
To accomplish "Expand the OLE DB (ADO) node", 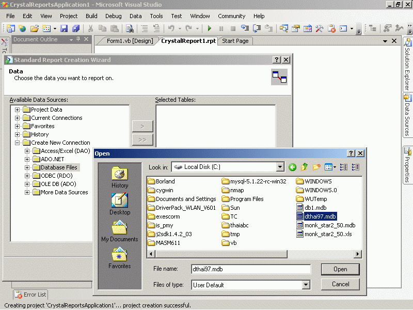I will (x=27, y=184).
